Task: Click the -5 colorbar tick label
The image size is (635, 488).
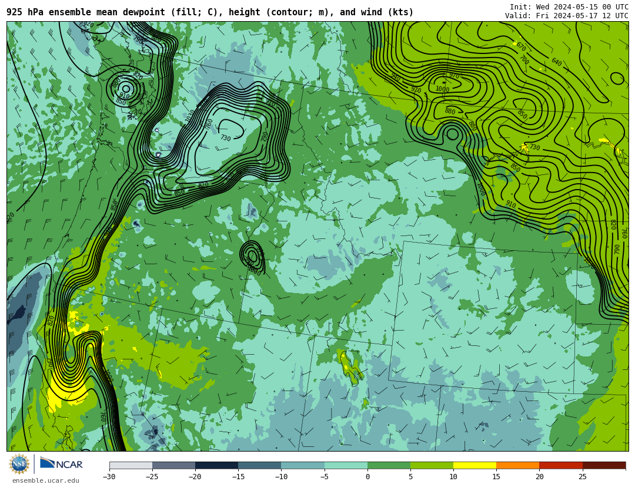Action: [324, 477]
